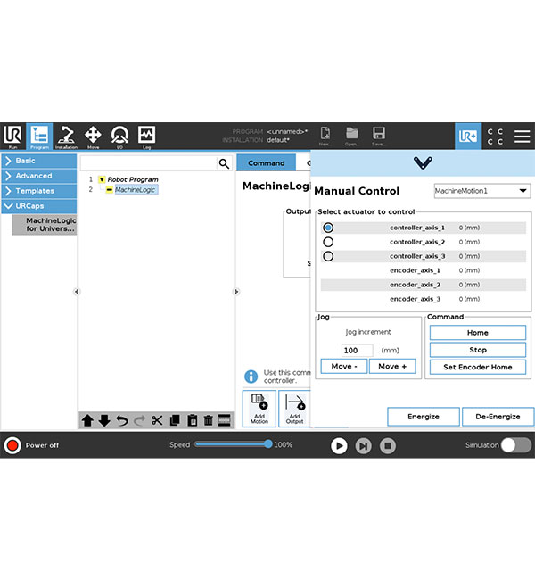Select MachineLogic node in program tree
The image size is (535, 580).
pyautogui.click(x=136, y=190)
